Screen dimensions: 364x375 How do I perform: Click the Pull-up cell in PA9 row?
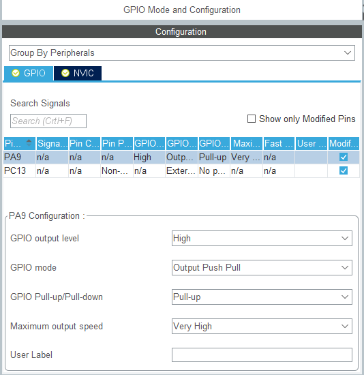pos(214,157)
